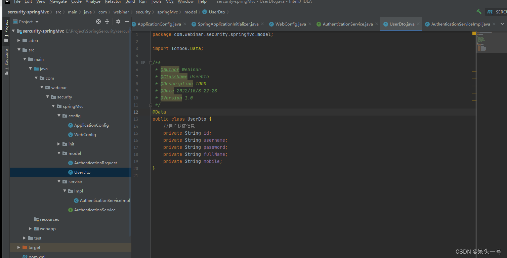
Task: Select ApplicationConfig class in project tree
Action: tap(91, 125)
